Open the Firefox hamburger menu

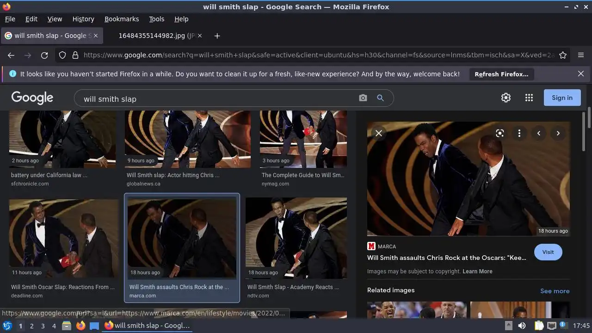[581, 55]
